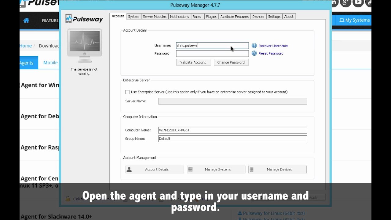The height and width of the screenshot is (220, 391).
Task: Click the lock icon at the window bottom
Action: coord(68,199)
